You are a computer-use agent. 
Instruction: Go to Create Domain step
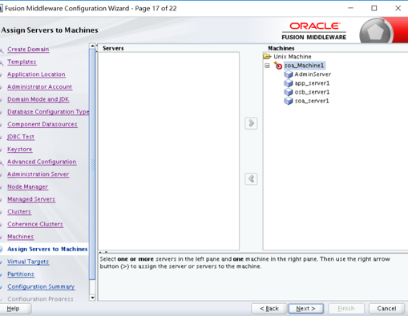pos(28,50)
